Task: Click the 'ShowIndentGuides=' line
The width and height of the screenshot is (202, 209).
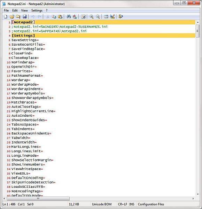Action: pyautogui.click(x=29, y=120)
